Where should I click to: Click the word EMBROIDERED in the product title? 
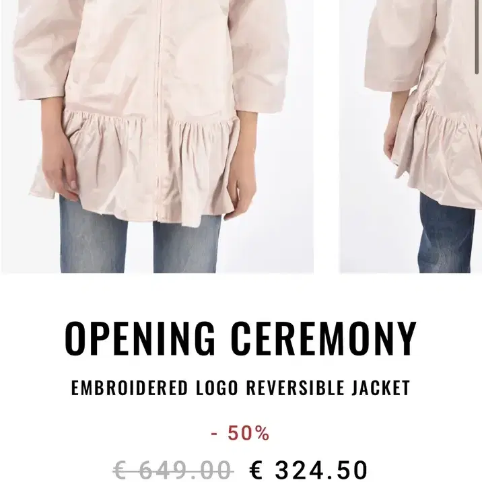click(x=129, y=388)
